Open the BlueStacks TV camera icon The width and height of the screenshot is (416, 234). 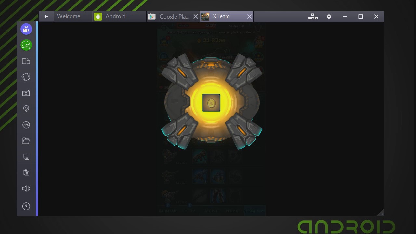26,29
